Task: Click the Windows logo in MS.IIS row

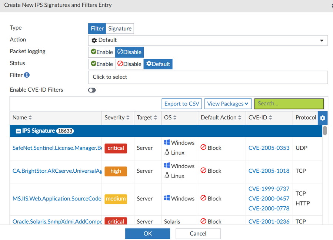Action: coord(167,198)
